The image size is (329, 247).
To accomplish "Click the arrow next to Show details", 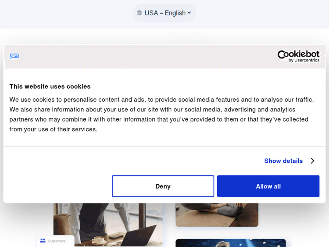I will pyautogui.click(x=312, y=161).
